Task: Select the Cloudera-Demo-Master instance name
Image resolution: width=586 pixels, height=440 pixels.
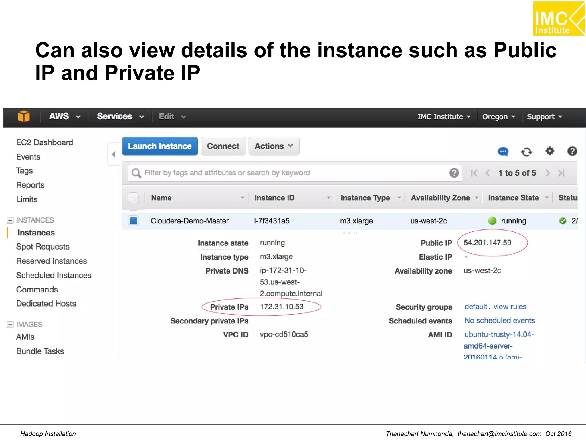Action: point(190,221)
